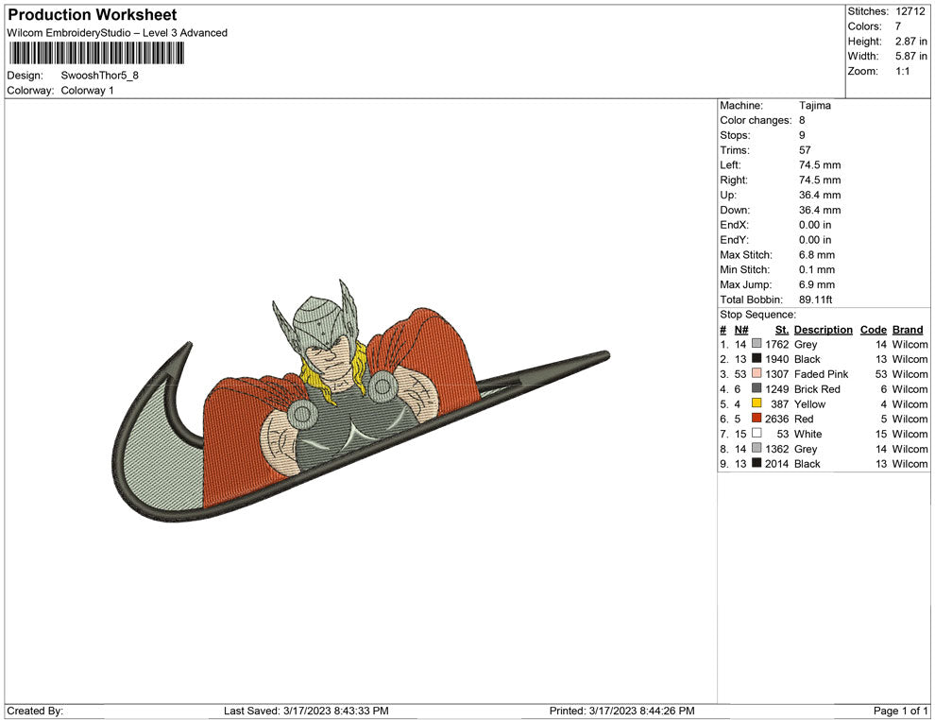Click the stitches count '12712'
935x720 pixels.
(x=909, y=11)
